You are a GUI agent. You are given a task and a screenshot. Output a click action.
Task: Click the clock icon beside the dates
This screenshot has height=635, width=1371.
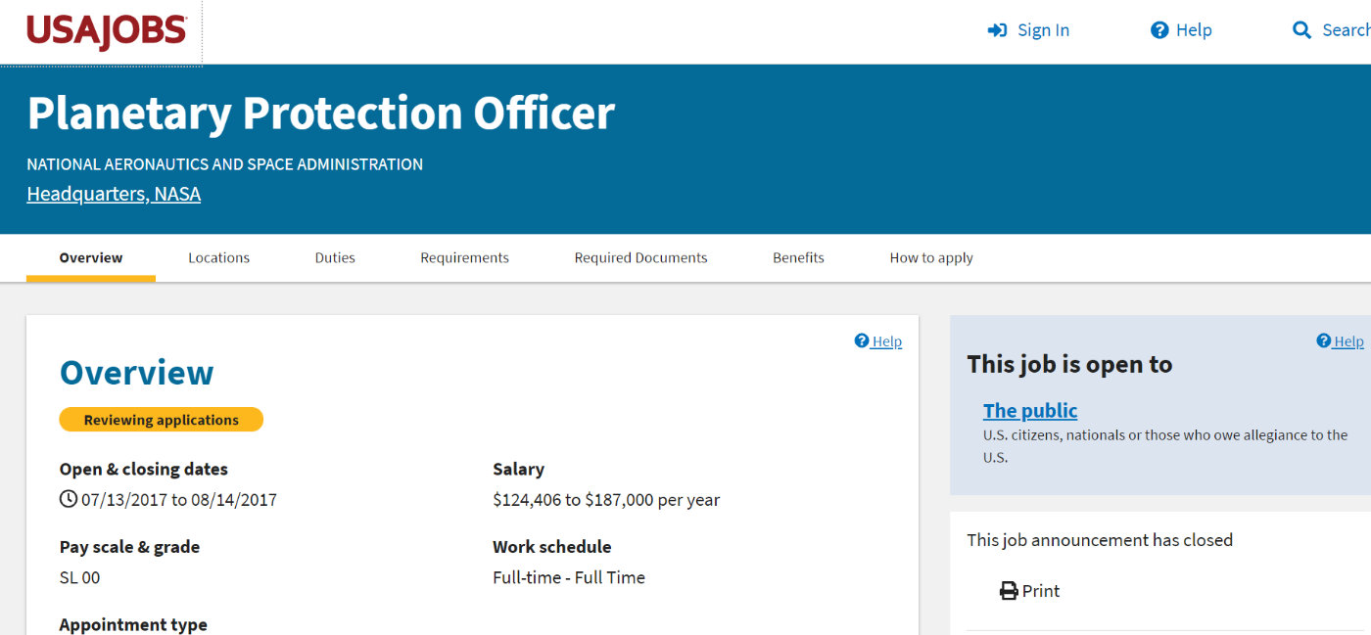(69, 500)
